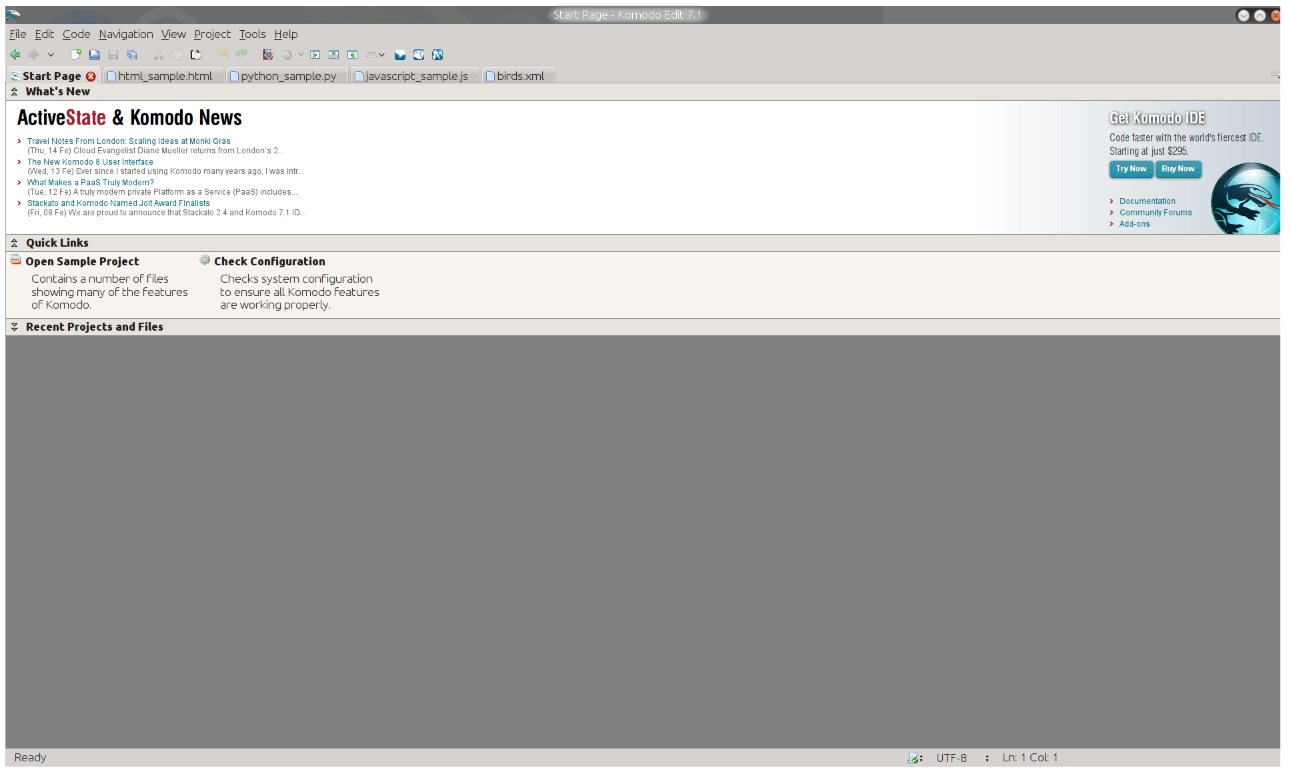Click the Copy toolbar icon
The height and width of the screenshot is (772, 1291).
click(x=177, y=55)
